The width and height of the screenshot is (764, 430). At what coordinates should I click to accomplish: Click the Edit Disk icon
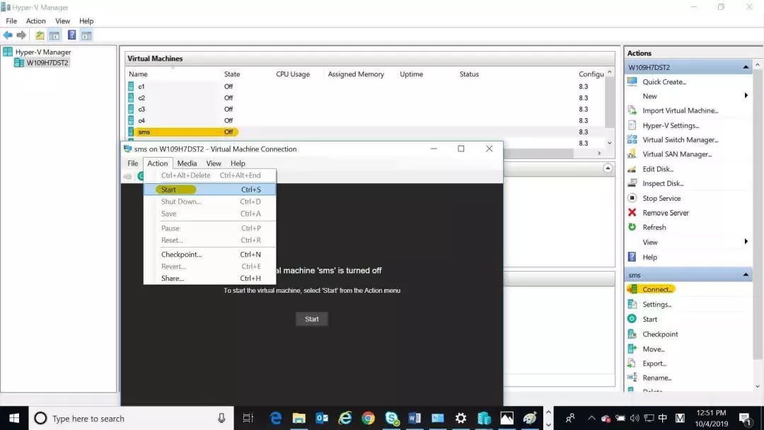click(x=632, y=169)
